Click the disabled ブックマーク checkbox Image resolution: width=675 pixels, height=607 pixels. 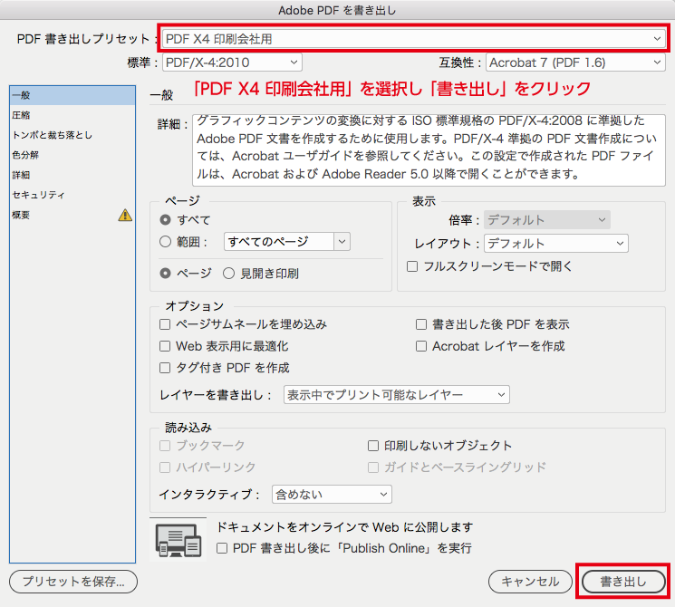(165, 446)
